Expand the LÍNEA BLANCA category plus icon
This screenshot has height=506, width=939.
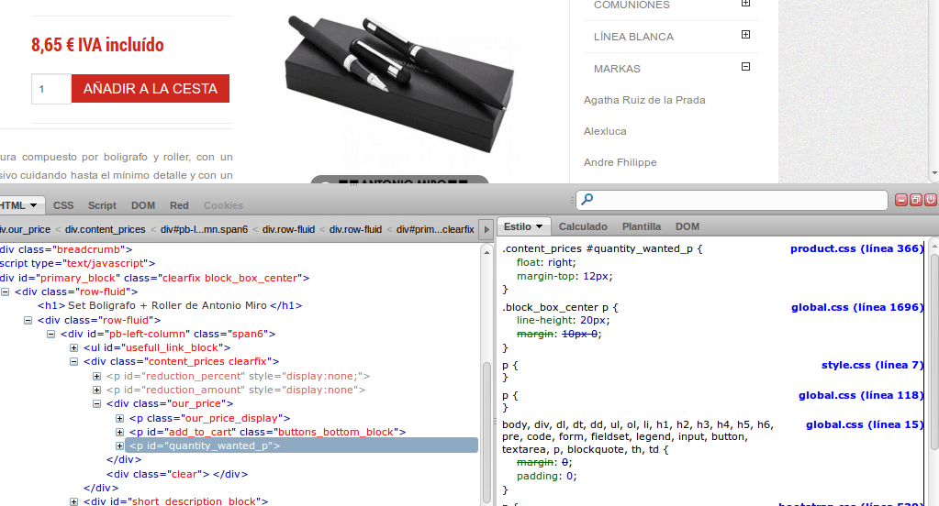pyautogui.click(x=745, y=35)
